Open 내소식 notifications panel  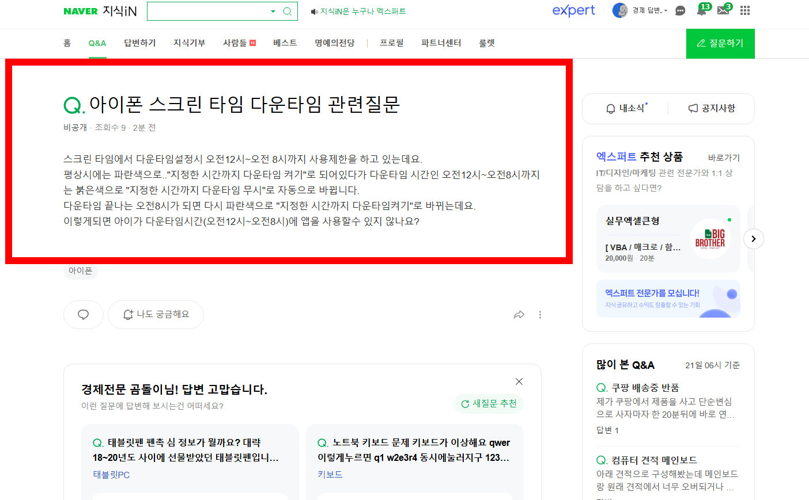tap(627, 108)
